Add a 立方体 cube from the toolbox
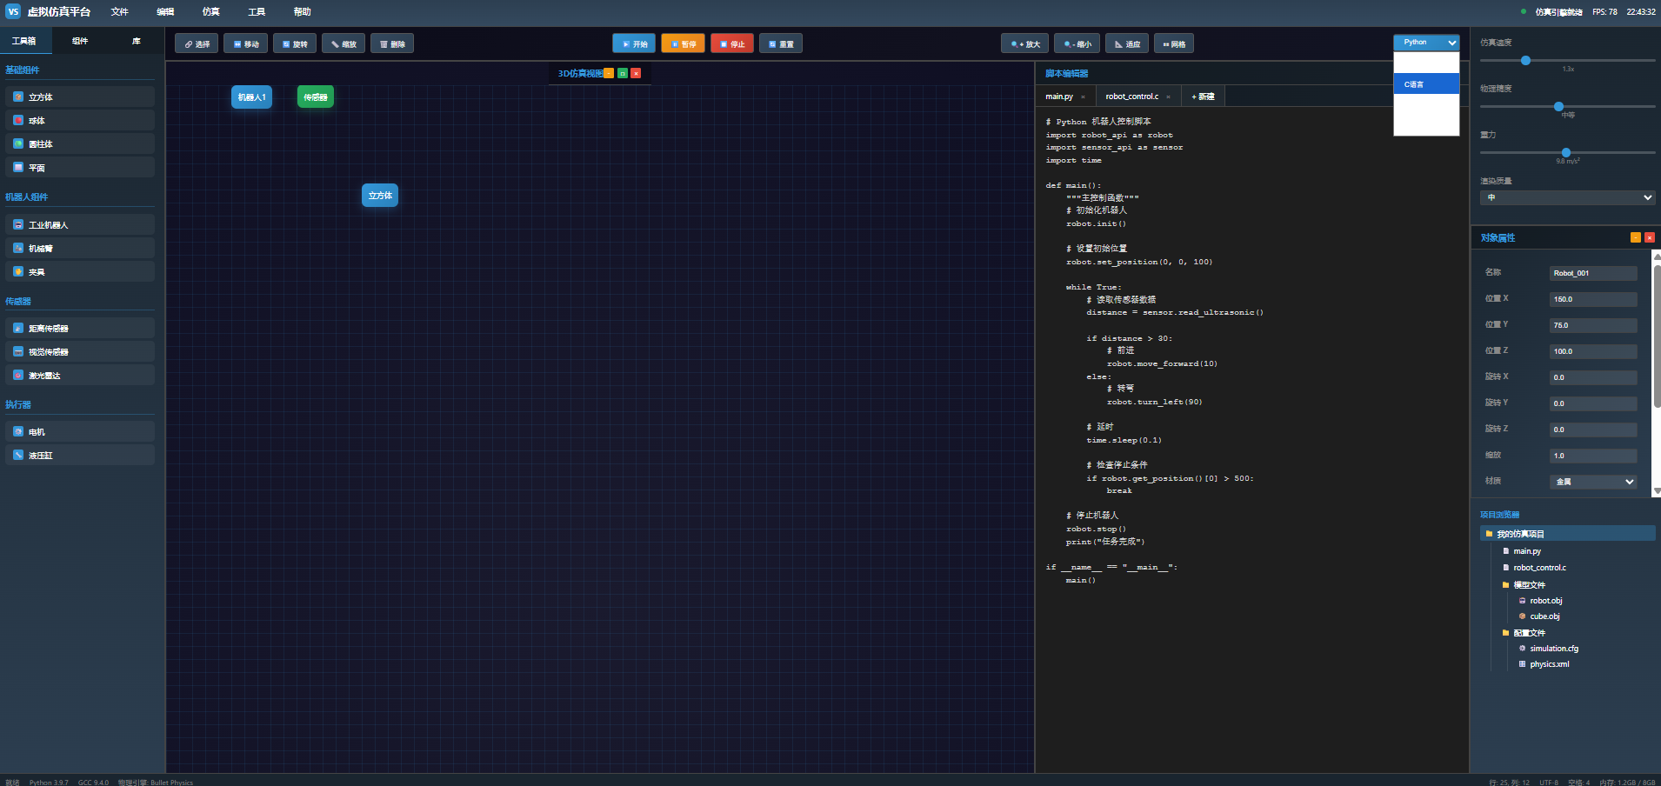1661x786 pixels. (x=80, y=97)
